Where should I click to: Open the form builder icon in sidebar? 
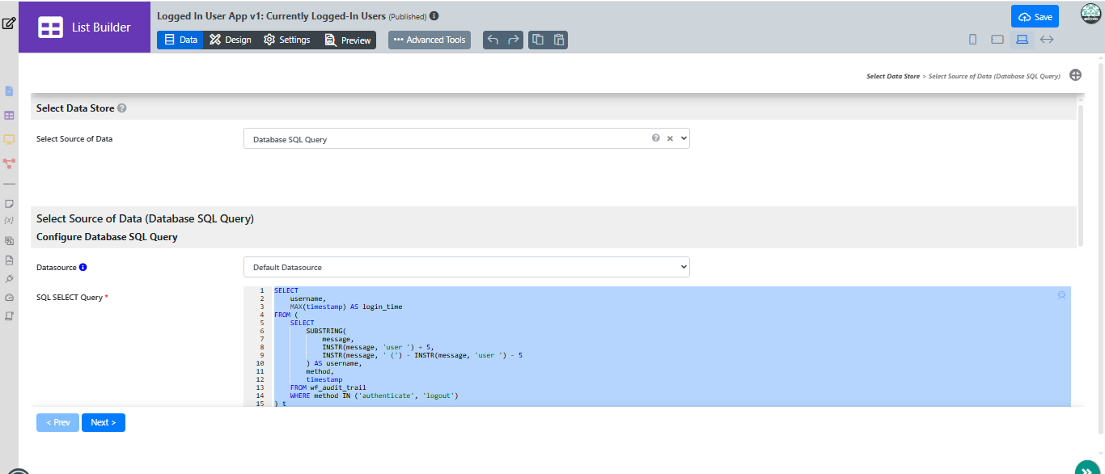click(10, 91)
